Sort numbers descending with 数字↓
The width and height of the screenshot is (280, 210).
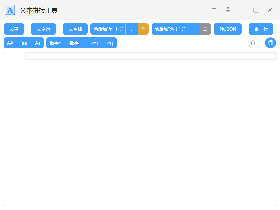pyautogui.click(x=75, y=43)
